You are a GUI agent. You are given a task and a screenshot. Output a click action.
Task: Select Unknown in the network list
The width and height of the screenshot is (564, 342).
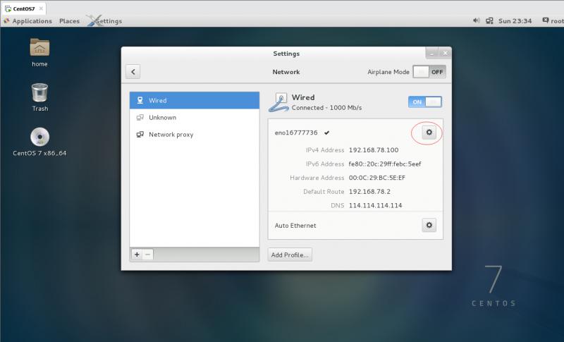(x=195, y=117)
